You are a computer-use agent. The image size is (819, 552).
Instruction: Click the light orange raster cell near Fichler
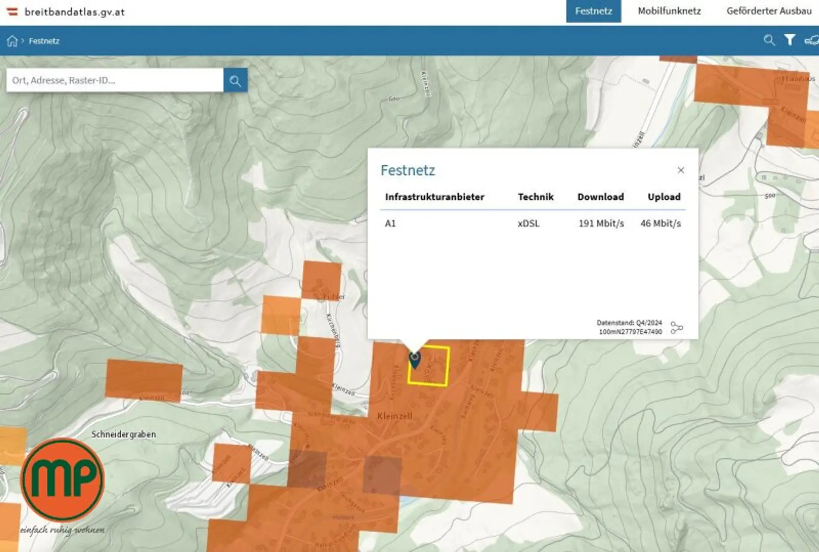pyautogui.click(x=281, y=315)
